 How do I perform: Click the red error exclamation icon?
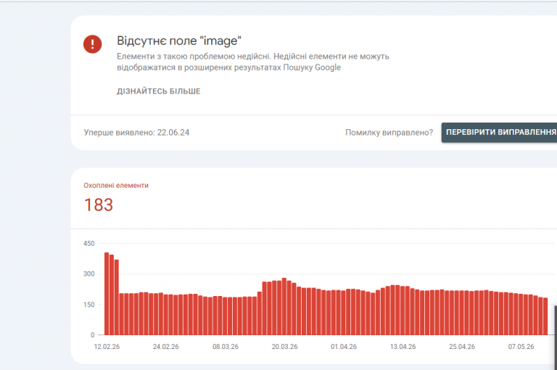(x=92, y=44)
